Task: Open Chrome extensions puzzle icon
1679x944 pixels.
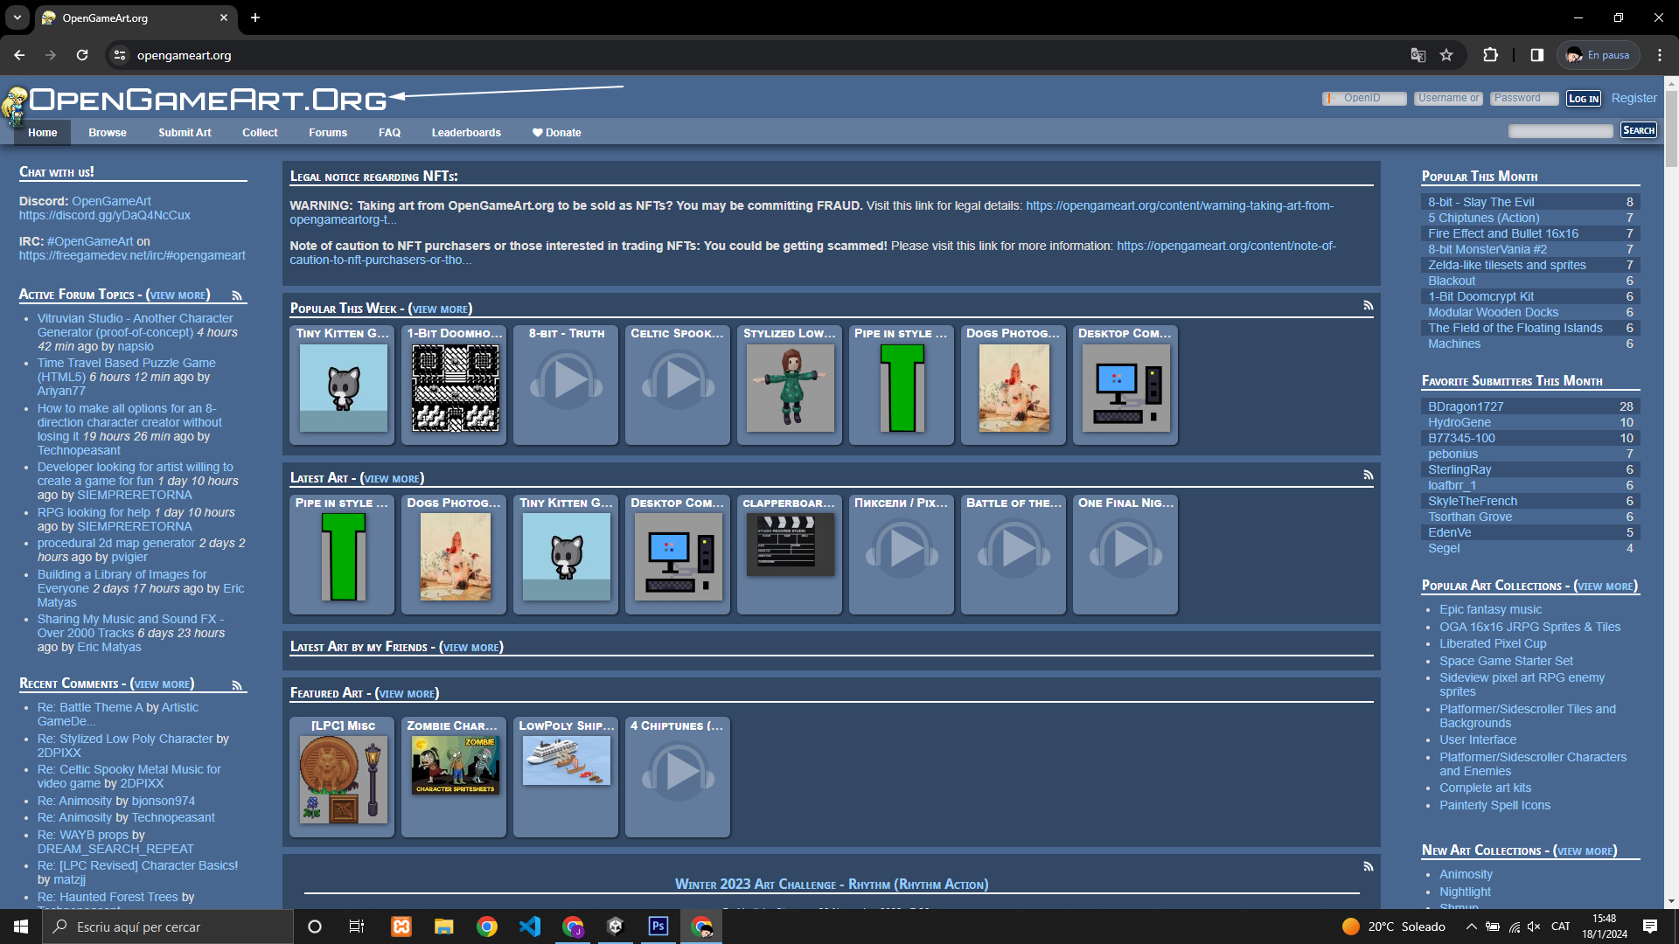Action: pyautogui.click(x=1490, y=55)
